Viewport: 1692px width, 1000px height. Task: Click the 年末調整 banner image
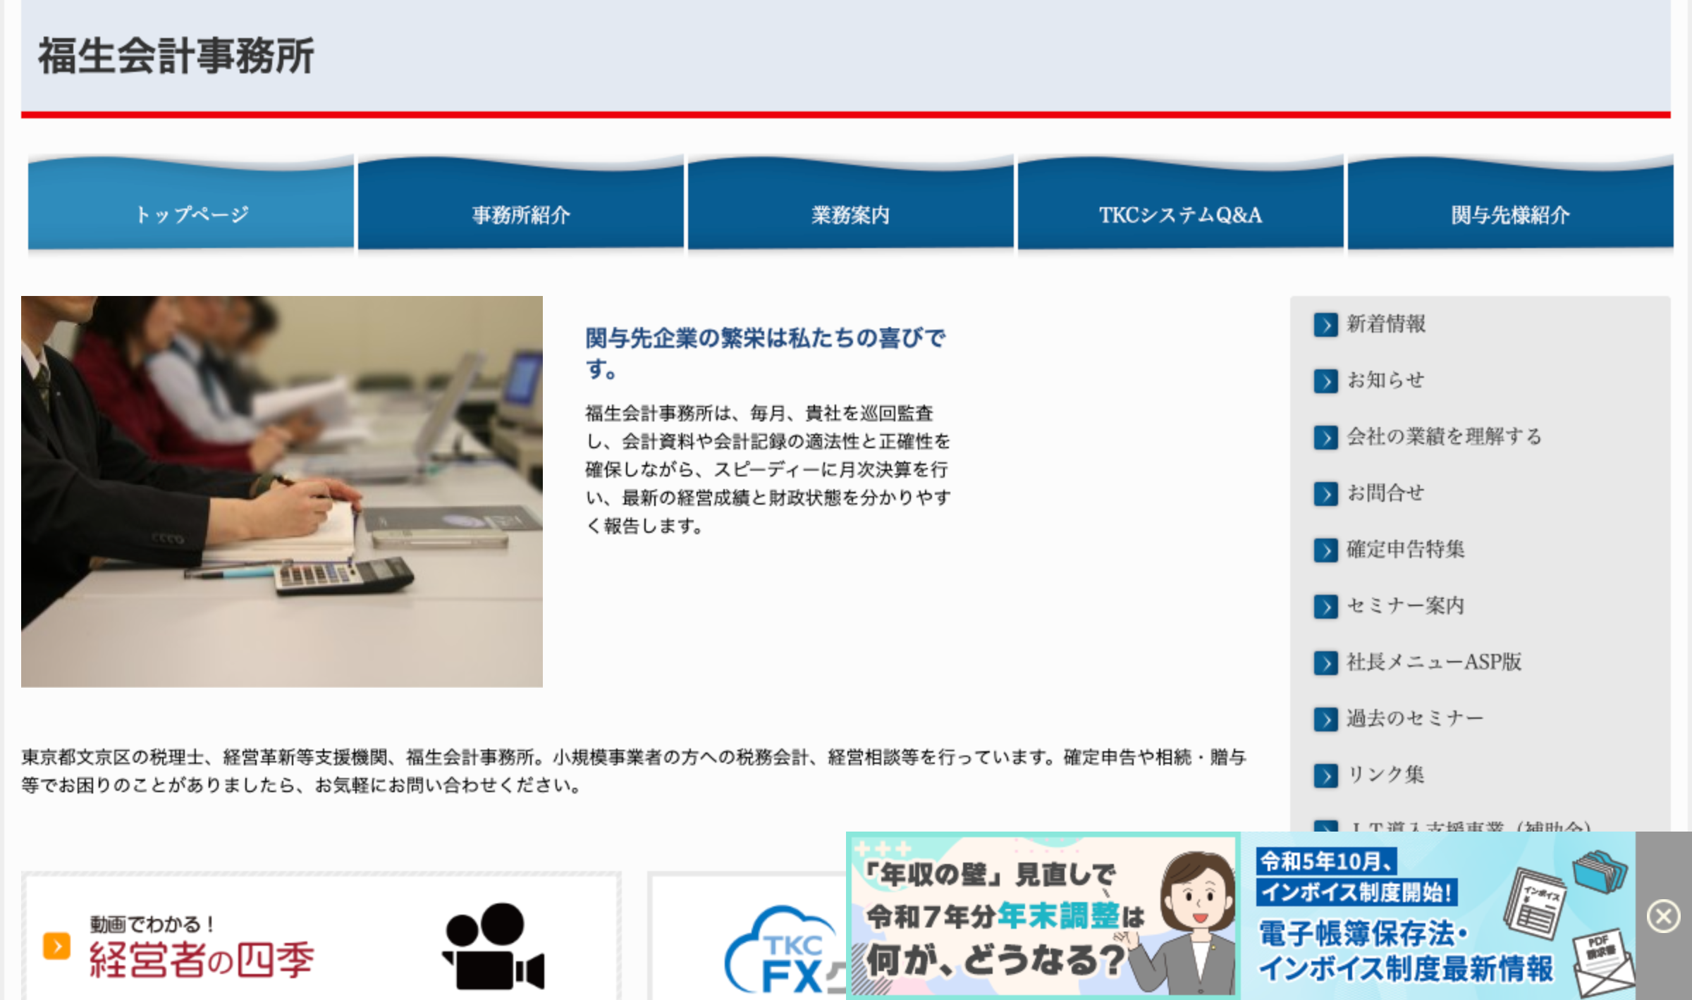point(1042,916)
